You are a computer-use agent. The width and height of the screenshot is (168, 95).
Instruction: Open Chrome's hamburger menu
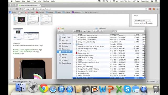[157, 9]
